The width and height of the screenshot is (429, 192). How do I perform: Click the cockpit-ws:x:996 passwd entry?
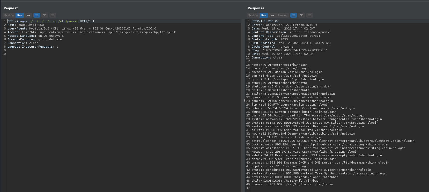[320, 144]
